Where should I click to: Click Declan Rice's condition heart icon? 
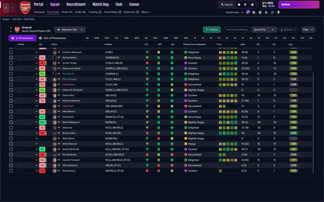[x=147, y=95]
